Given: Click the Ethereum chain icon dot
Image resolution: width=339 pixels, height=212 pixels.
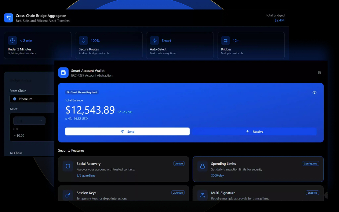Looking at the screenshot, I should coord(15,99).
